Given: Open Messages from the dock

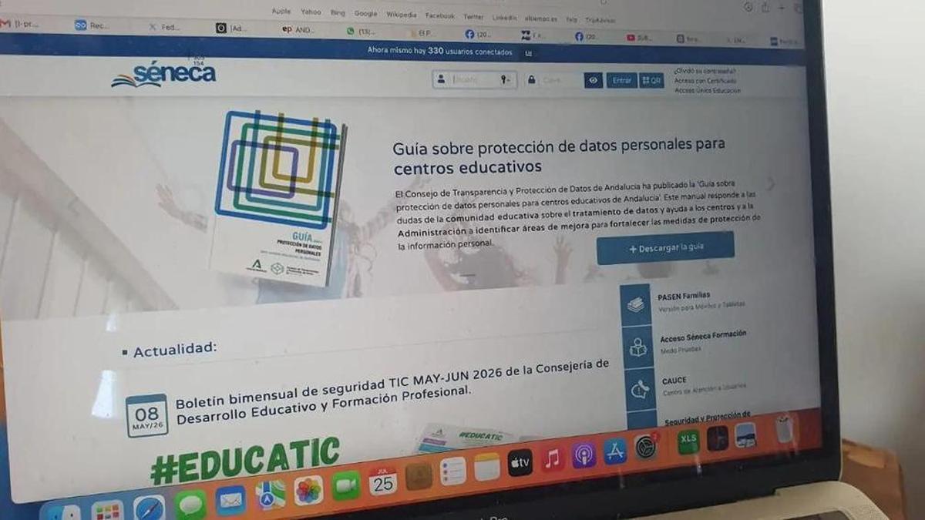Looking at the screenshot, I should (190, 505).
